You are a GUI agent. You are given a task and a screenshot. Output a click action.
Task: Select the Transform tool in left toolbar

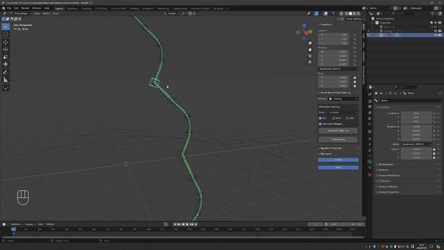click(x=6, y=65)
